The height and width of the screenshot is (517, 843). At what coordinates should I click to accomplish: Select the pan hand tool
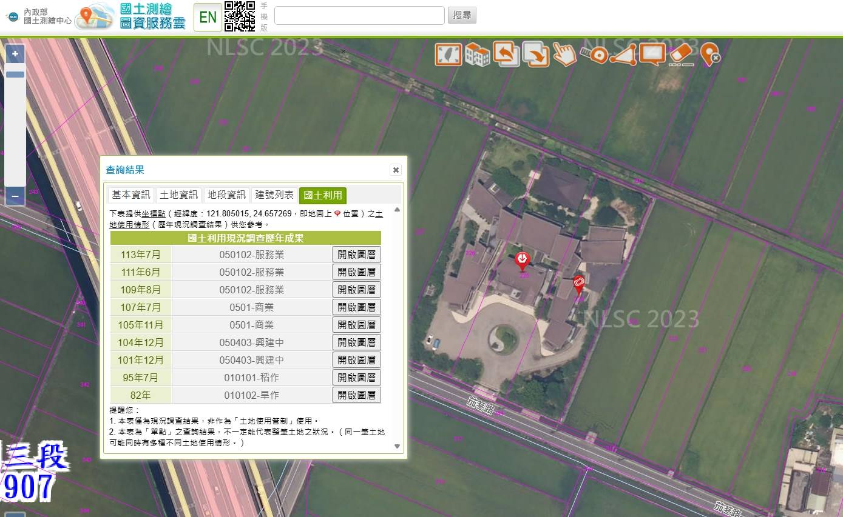coord(564,55)
